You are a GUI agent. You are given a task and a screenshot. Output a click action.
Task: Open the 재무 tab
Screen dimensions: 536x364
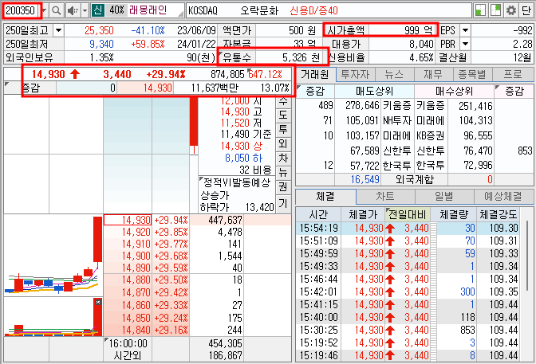point(433,74)
